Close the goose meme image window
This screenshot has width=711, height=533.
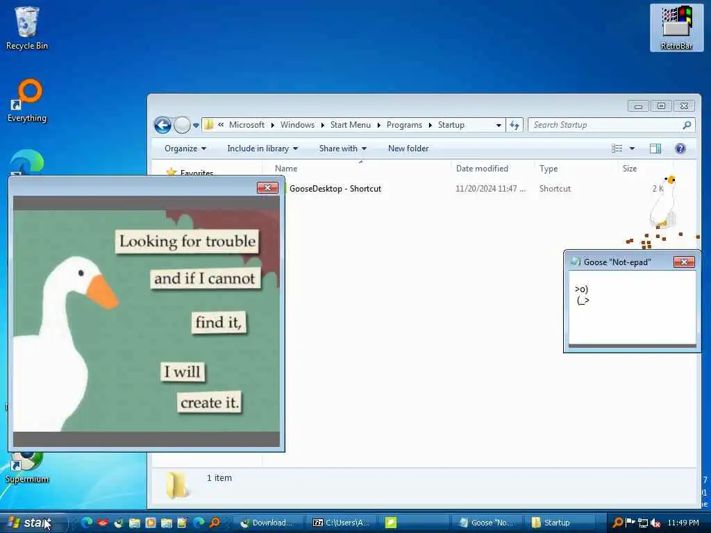(x=267, y=187)
